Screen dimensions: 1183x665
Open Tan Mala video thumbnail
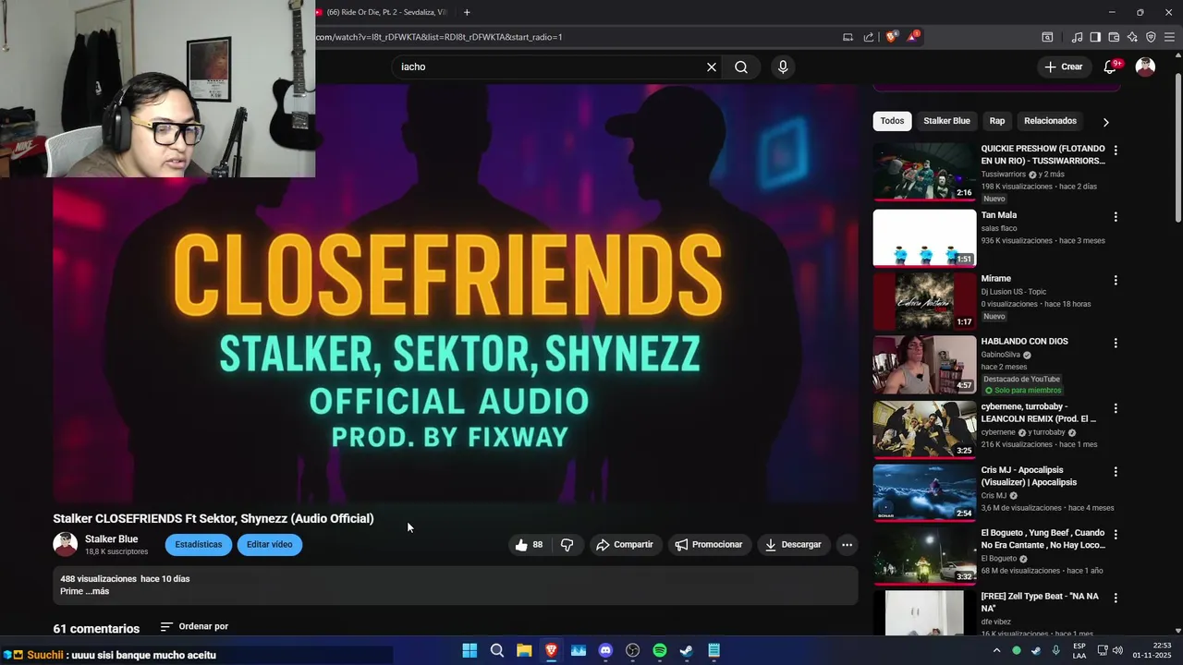[x=924, y=238]
